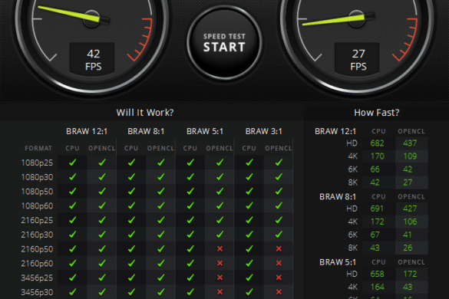The width and height of the screenshot is (449, 299).
Task: Click the 66 6K CPU value
Action: pyautogui.click(x=375, y=169)
